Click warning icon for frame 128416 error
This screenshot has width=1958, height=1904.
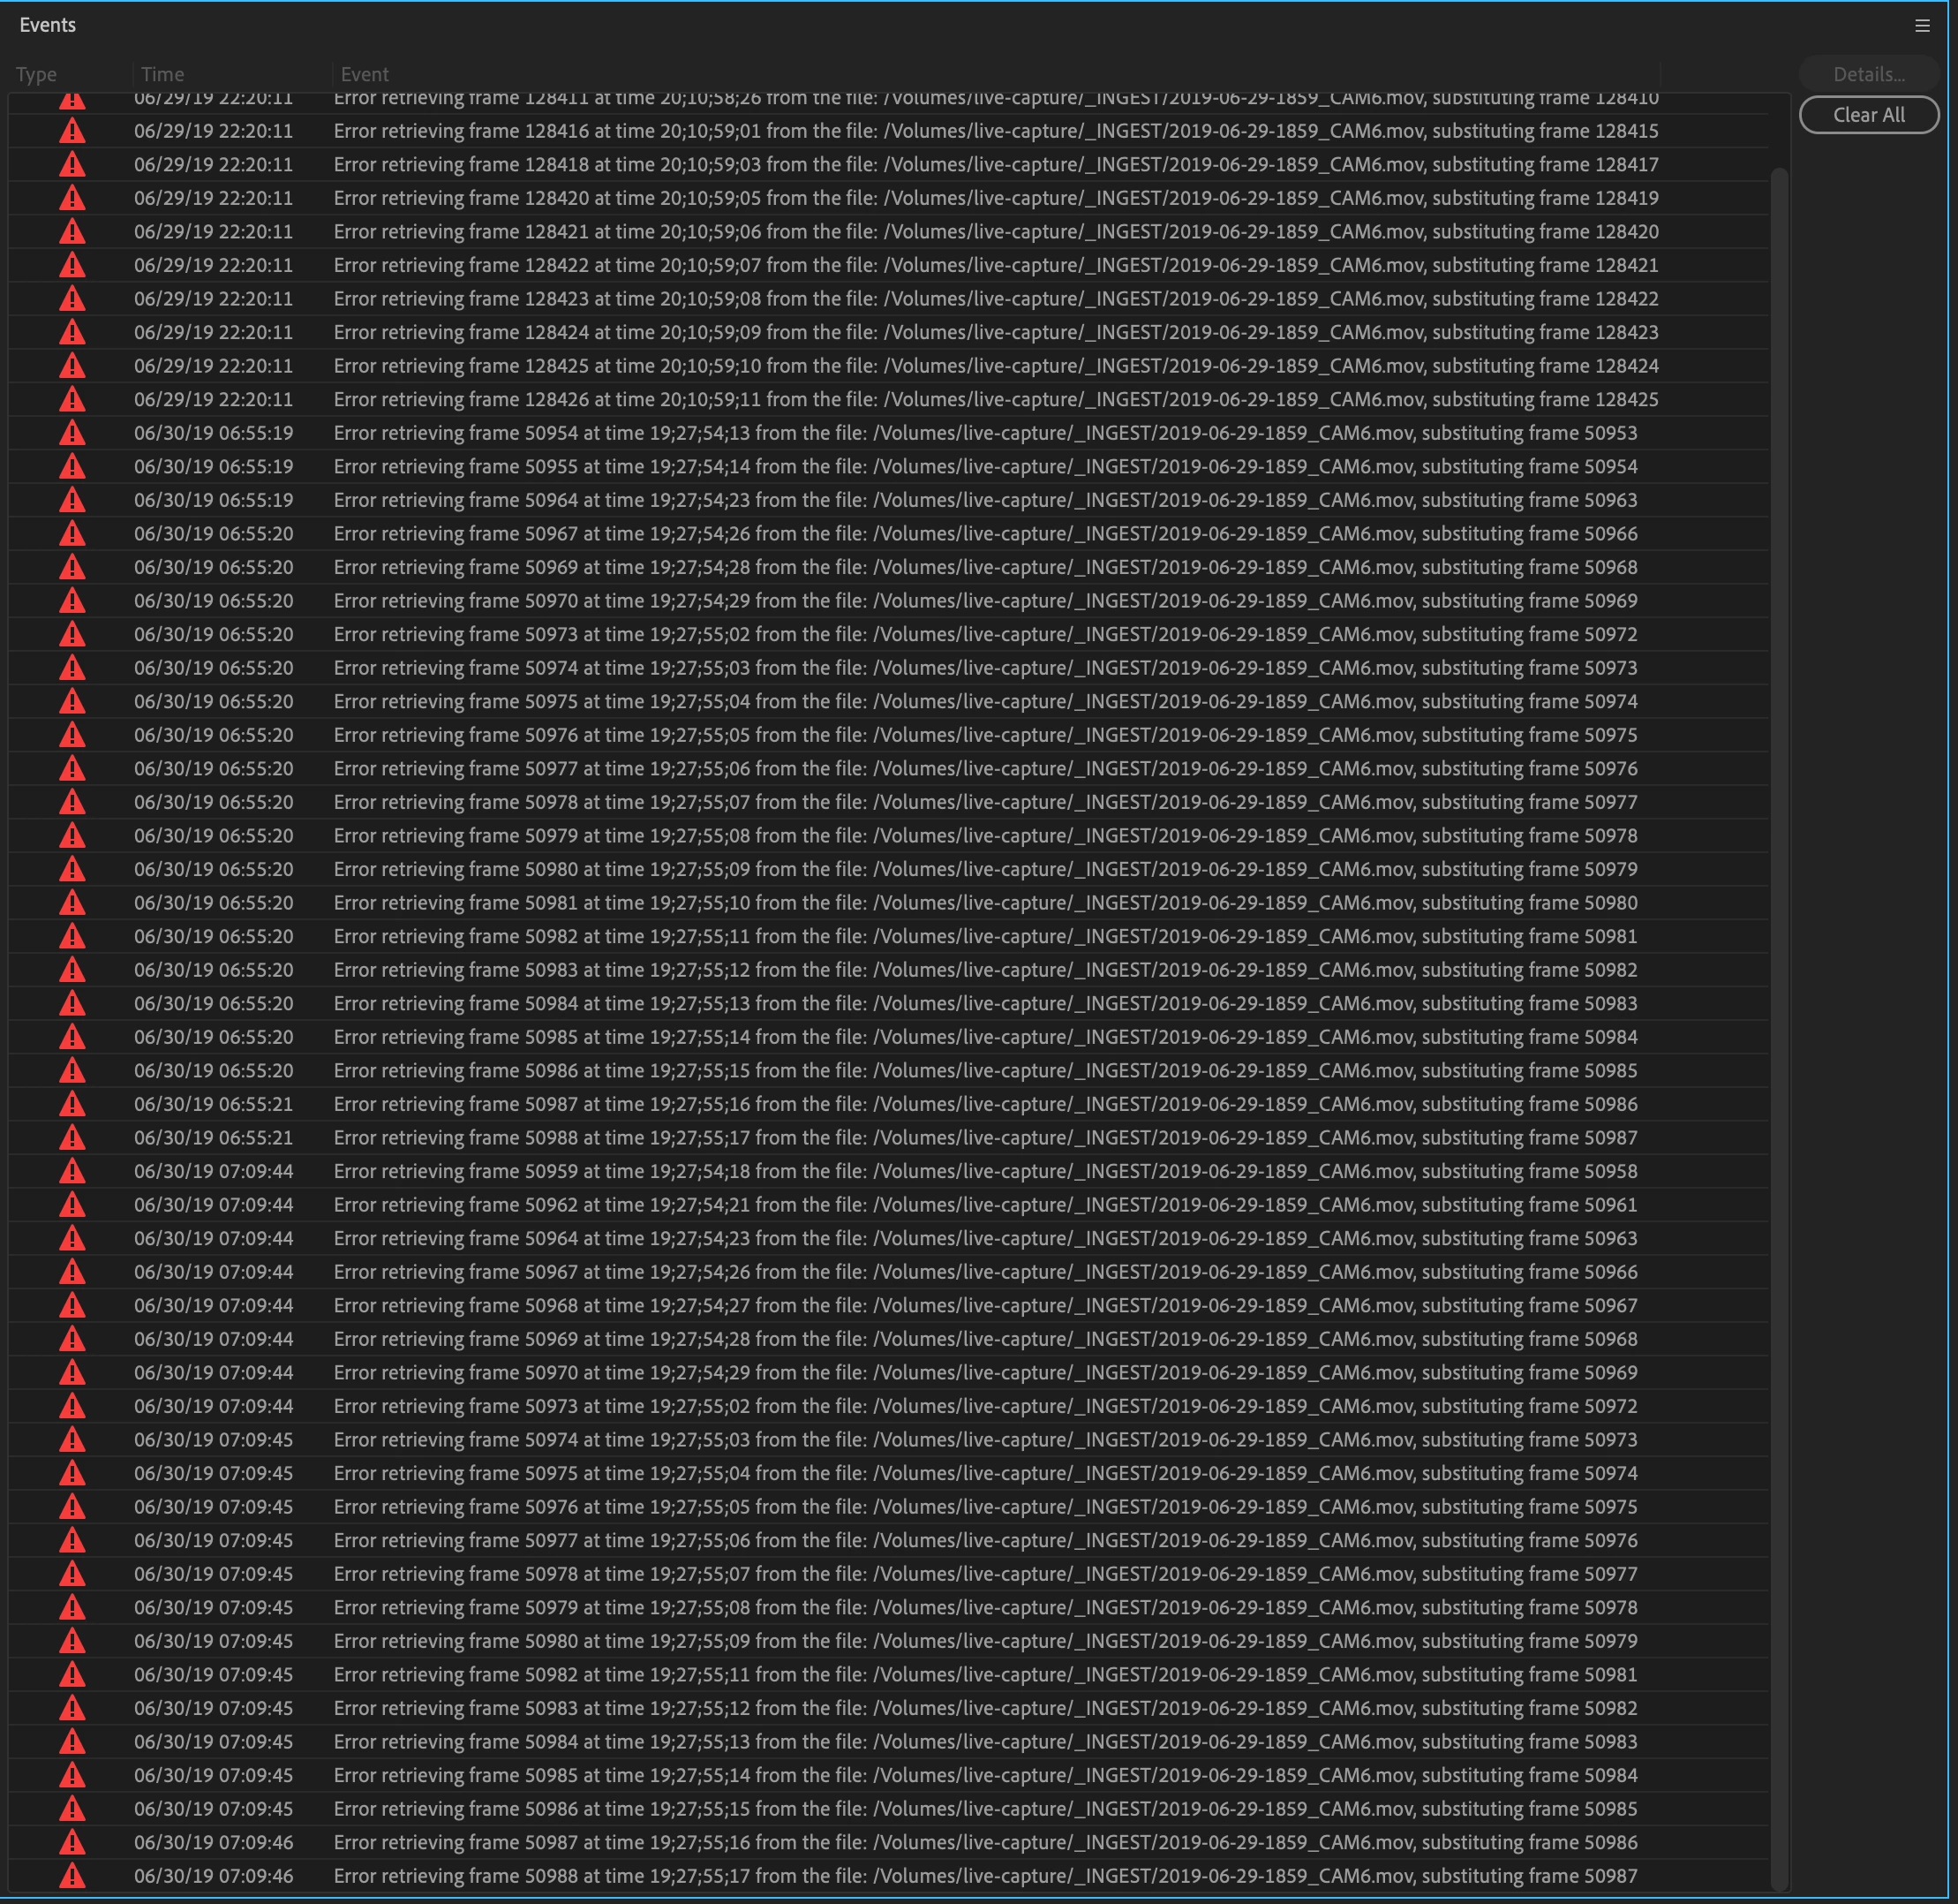tap(72, 131)
